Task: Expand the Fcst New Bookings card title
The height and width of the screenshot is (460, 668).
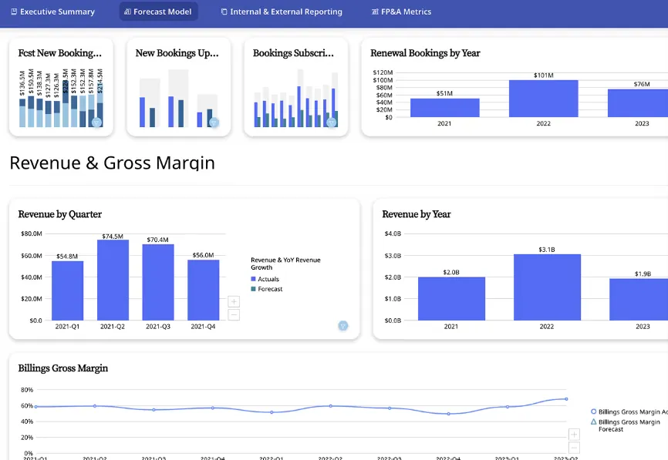Action: point(60,53)
